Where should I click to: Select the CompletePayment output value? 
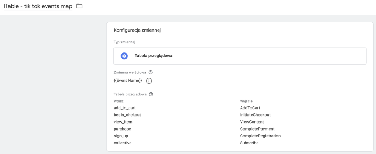[x=257, y=129]
